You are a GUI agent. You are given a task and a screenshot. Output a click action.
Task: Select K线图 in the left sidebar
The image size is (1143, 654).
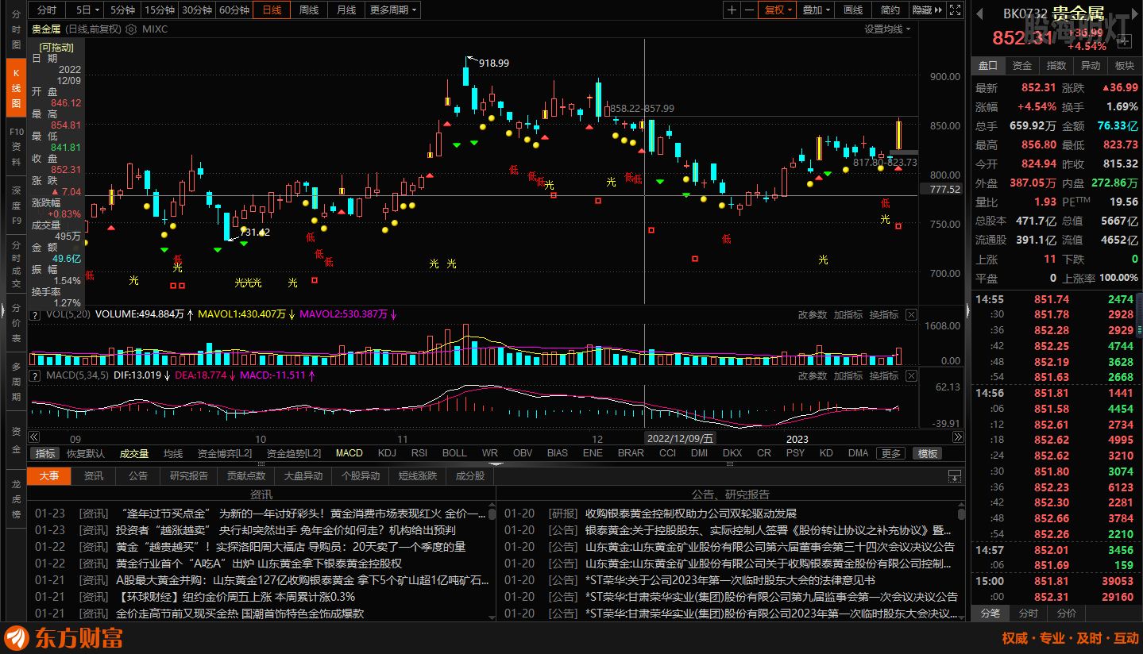[16, 88]
